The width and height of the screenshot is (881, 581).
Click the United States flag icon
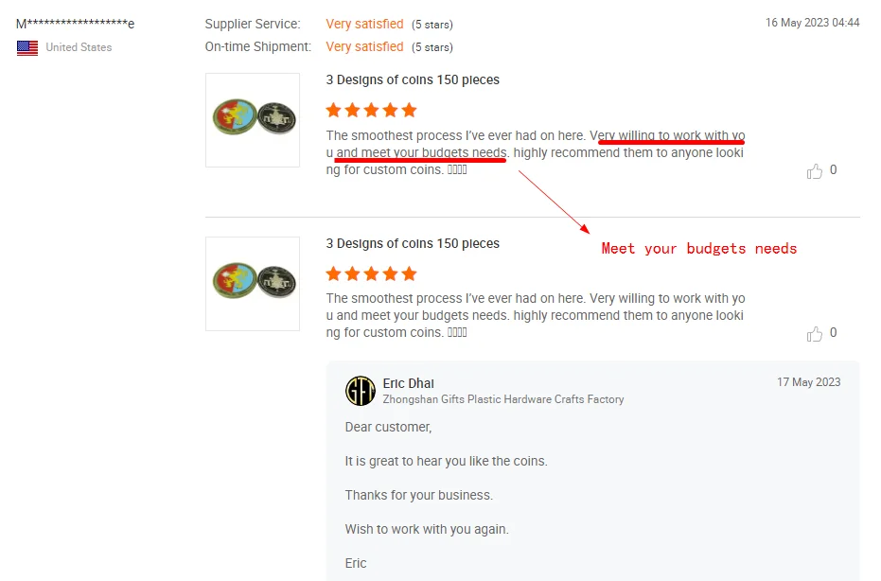[27, 47]
